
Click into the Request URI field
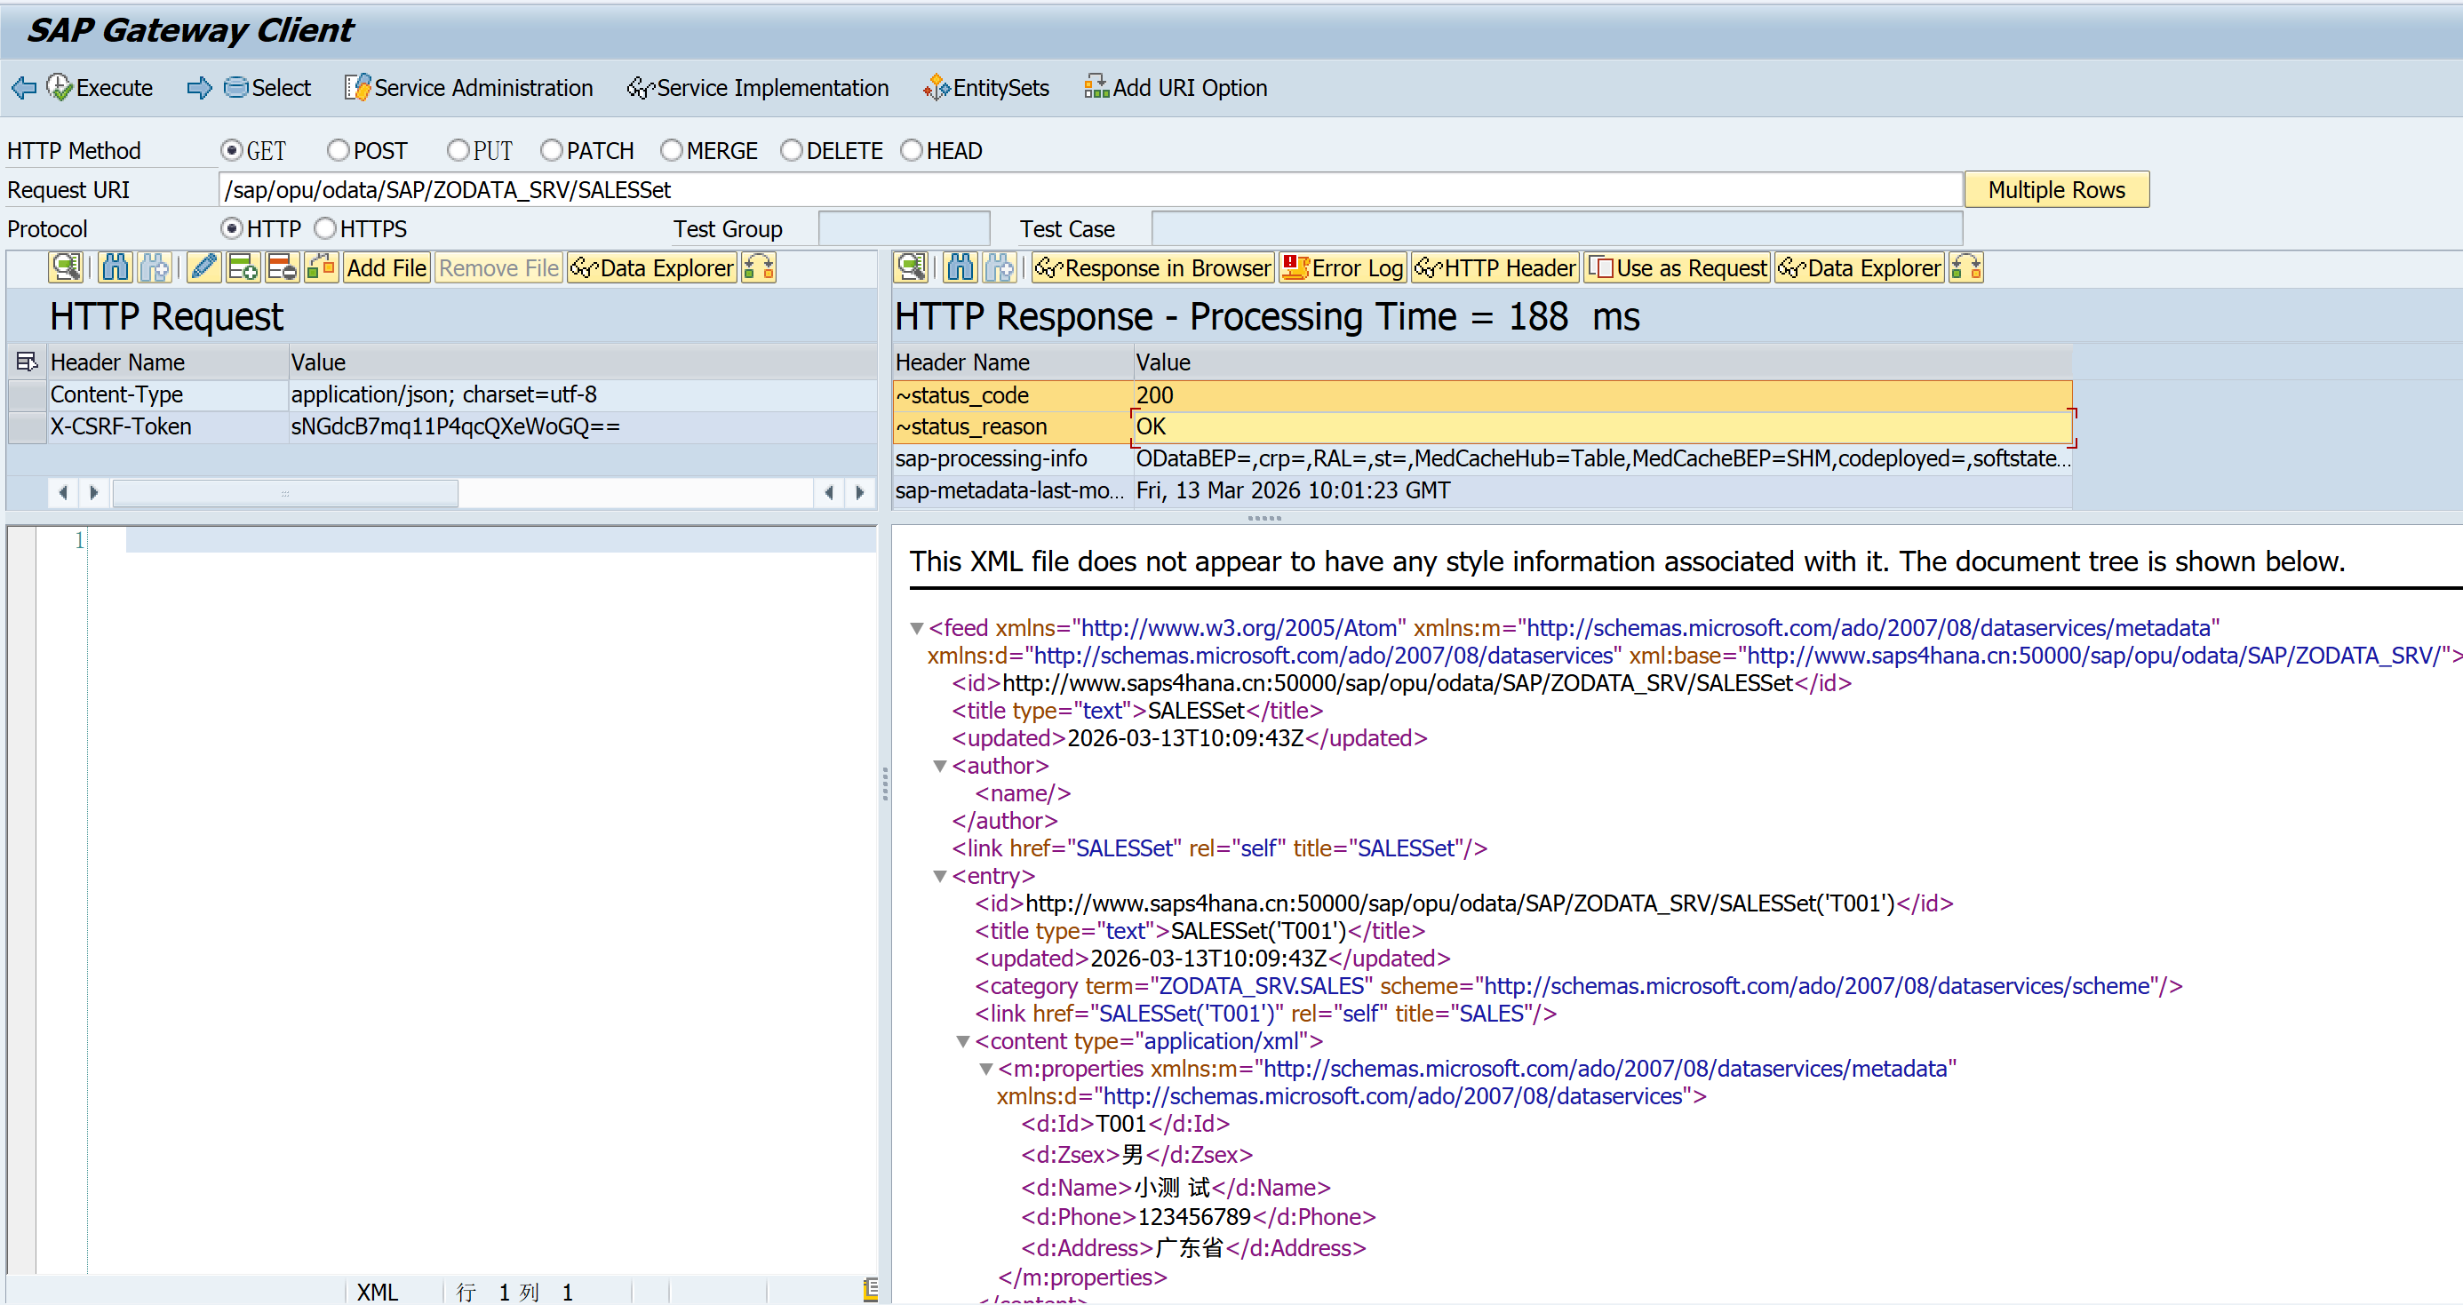[x=1090, y=190]
